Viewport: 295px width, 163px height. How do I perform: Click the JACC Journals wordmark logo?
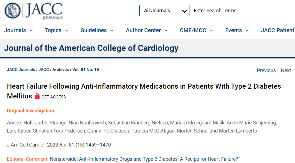[44, 11]
